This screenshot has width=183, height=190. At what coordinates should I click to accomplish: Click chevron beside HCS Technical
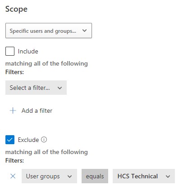168,177
